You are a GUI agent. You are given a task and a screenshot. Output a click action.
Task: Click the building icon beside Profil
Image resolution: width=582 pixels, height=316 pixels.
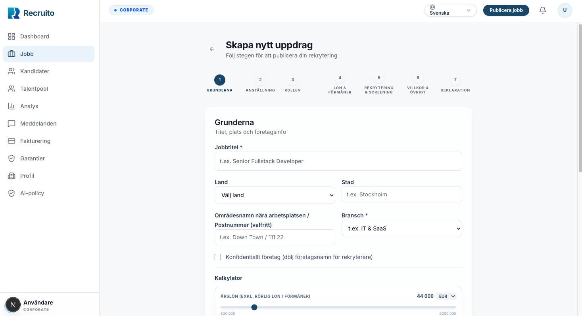click(x=12, y=176)
